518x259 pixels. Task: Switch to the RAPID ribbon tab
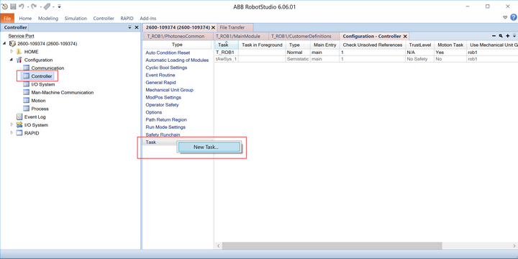pyautogui.click(x=127, y=19)
